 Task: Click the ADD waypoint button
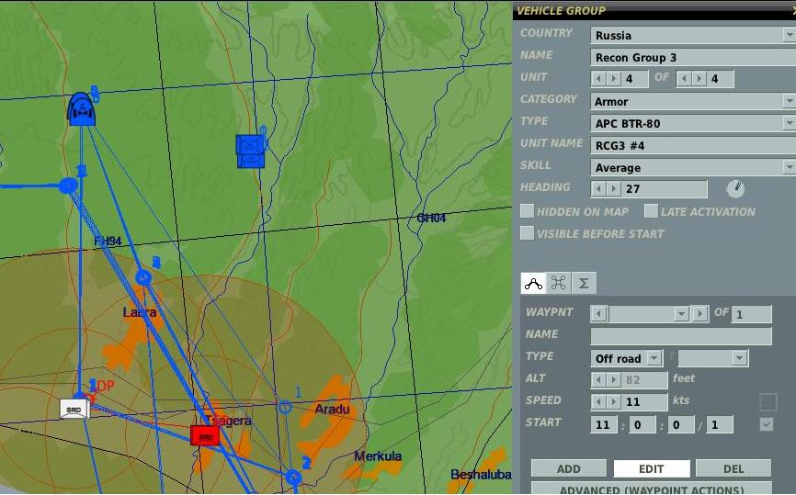click(569, 468)
